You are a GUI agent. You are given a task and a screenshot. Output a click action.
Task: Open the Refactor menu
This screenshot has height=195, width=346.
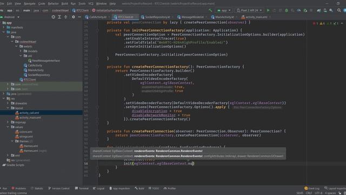pos(53,4)
